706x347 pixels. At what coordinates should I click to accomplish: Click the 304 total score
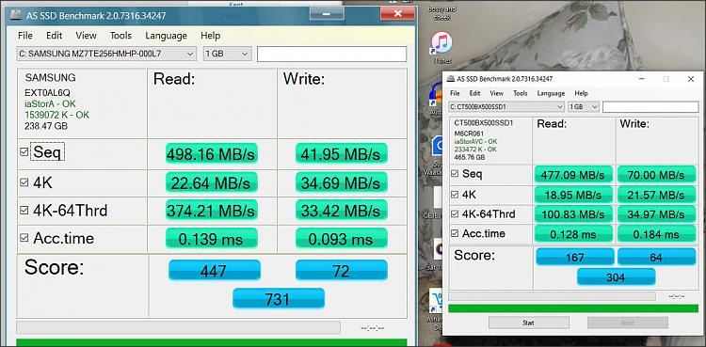(616, 277)
